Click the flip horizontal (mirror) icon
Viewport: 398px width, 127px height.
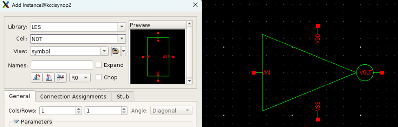click(x=49, y=78)
